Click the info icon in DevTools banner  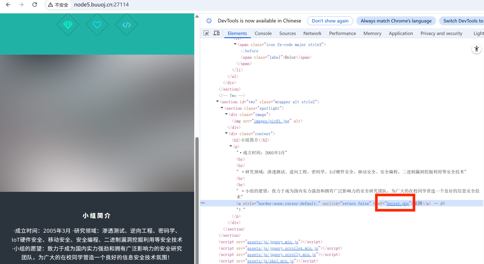209,21
